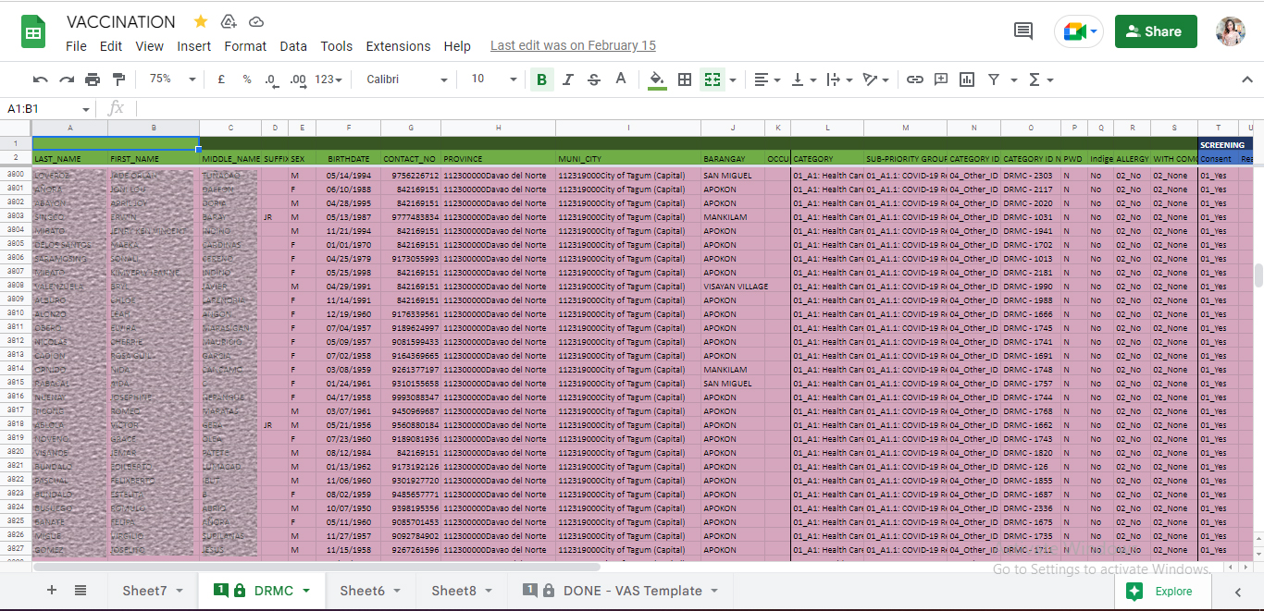
Task: Open the Edit menu
Action: 111,46
